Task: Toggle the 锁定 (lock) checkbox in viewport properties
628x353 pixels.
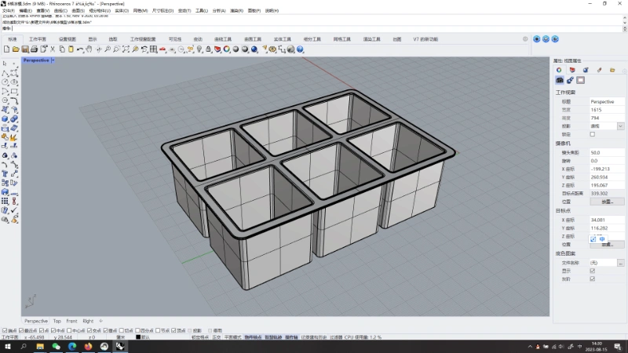Action: pos(593,134)
